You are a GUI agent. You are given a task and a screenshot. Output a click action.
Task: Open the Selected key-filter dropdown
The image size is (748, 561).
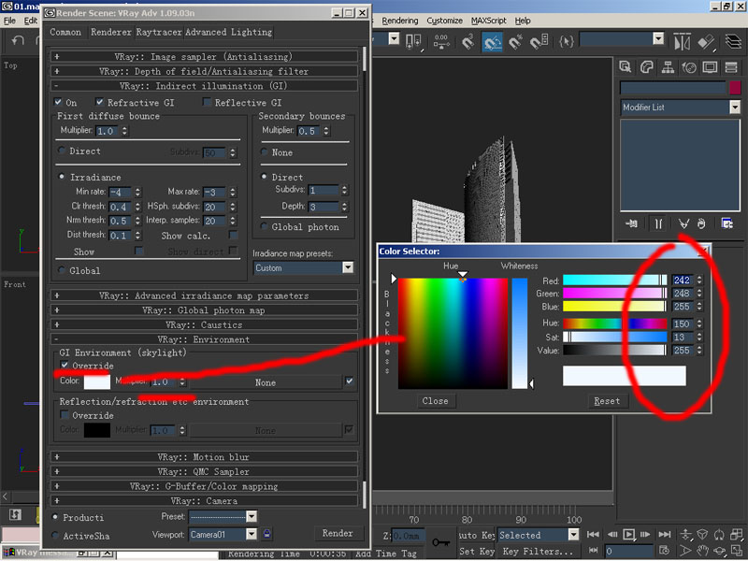[573, 535]
